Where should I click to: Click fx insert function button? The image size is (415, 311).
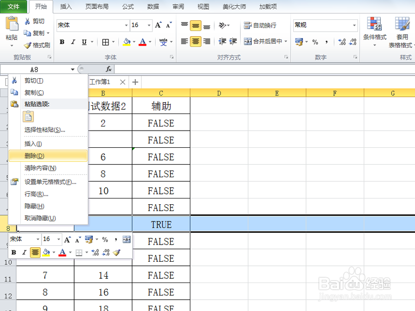[x=108, y=69]
